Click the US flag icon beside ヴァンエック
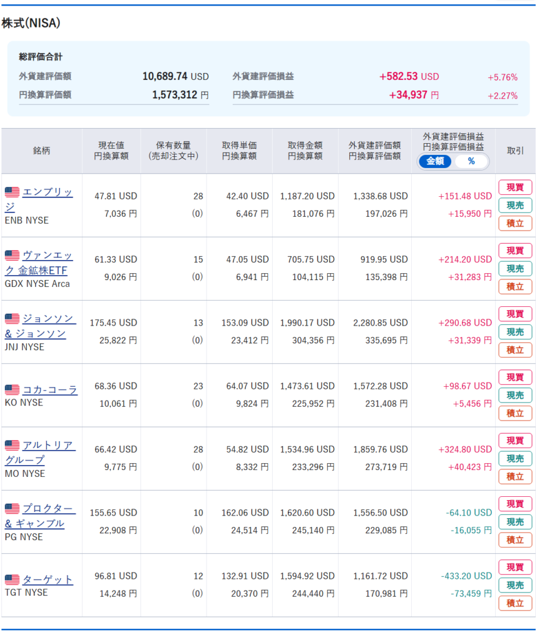Viewport: 542px width, 640px height. coord(13,255)
